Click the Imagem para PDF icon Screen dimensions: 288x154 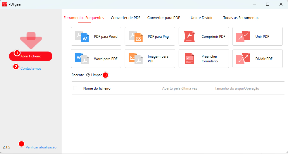pyautogui.click(x=136, y=59)
